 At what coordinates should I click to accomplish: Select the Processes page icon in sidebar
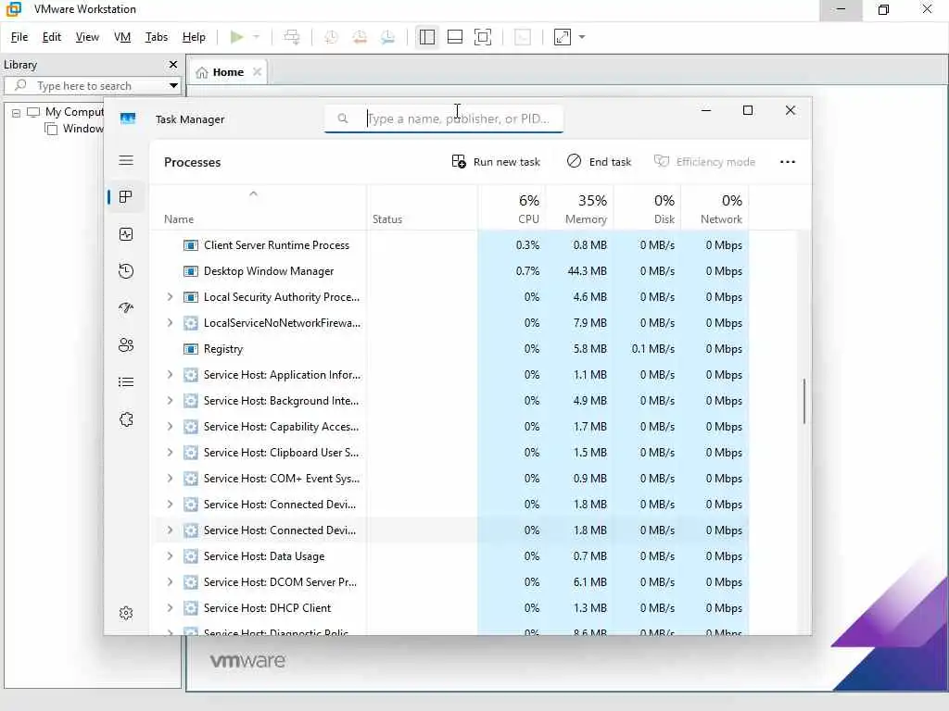[x=126, y=197]
